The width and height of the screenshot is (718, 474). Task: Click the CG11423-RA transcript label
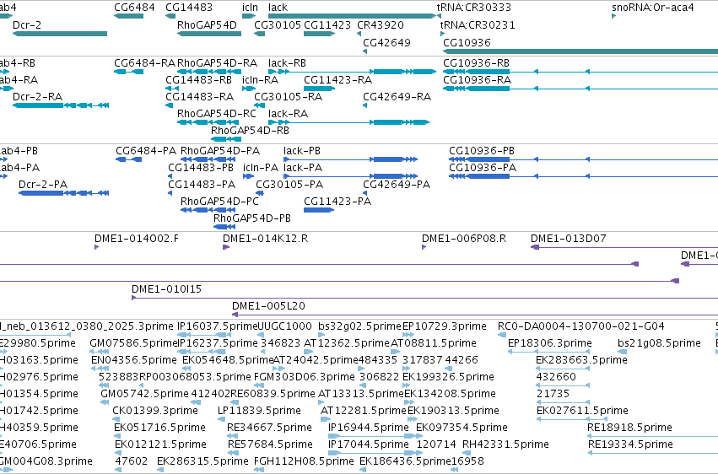pyautogui.click(x=338, y=80)
